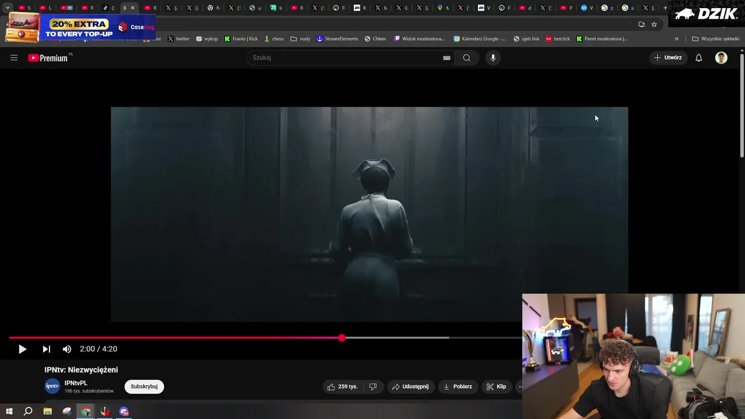Create a clip with the Klip button
The image size is (745, 419).
point(496,386)
